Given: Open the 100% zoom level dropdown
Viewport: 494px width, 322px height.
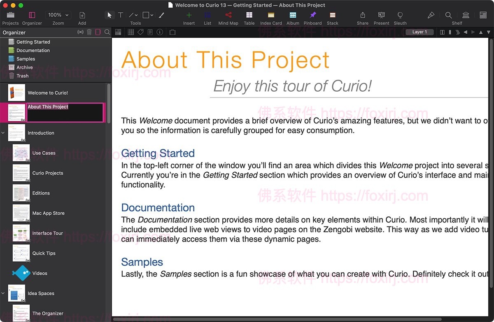Looking at the screenshot, I should click(58, 15).
